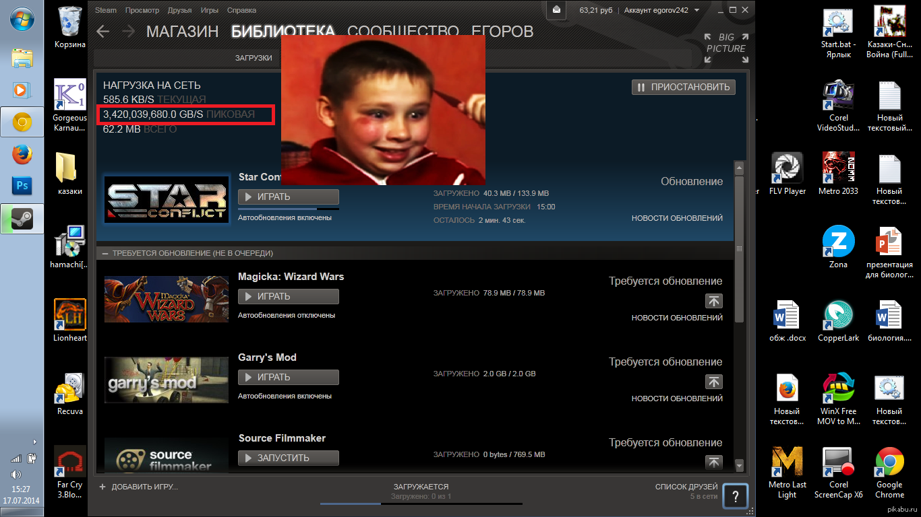This screenshot has height=517, width=921.
Task: Open the Друзья menu
Action: (x=179, y=10)
